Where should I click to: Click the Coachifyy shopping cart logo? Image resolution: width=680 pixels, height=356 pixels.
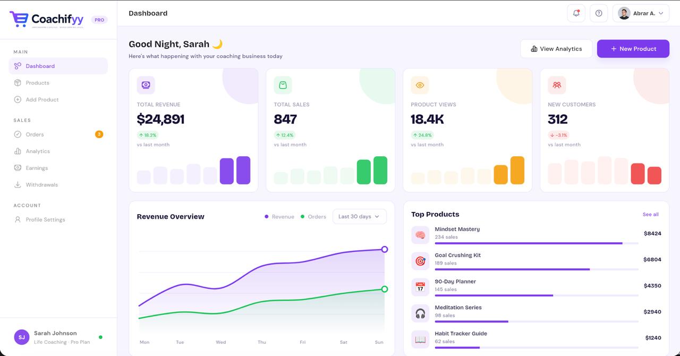(x=19, y=19)
